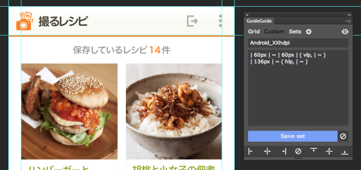361x170 pixels.
Task: Open the GuideGuide panel flyout menu
Action: click(348, 21)
